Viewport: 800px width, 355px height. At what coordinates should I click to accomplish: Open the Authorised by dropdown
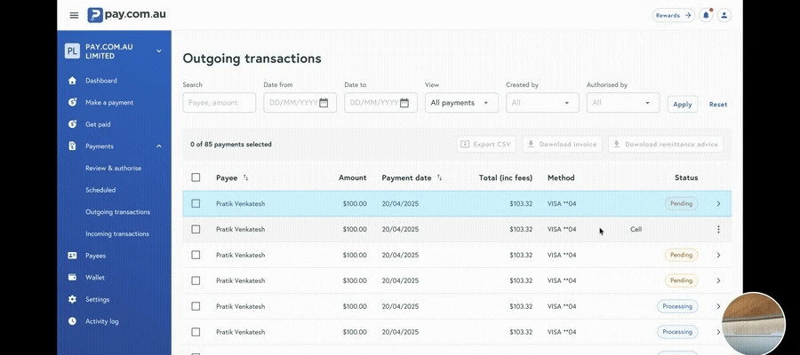[623, 103]
